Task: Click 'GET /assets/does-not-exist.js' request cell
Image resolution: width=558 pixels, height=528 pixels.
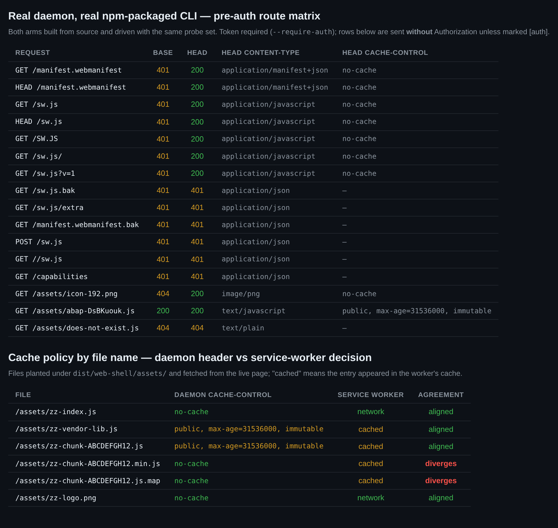Action: point(77,328)
